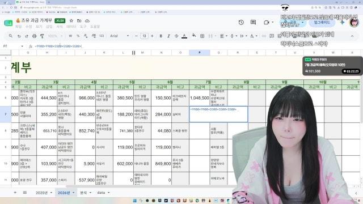Open the comments panel icon
This screenshot has height=204, width=363.
(253, 22)
